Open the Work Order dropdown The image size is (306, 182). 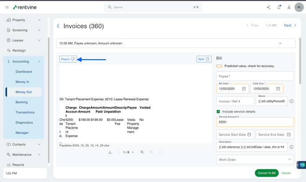[x=255, y=159]
